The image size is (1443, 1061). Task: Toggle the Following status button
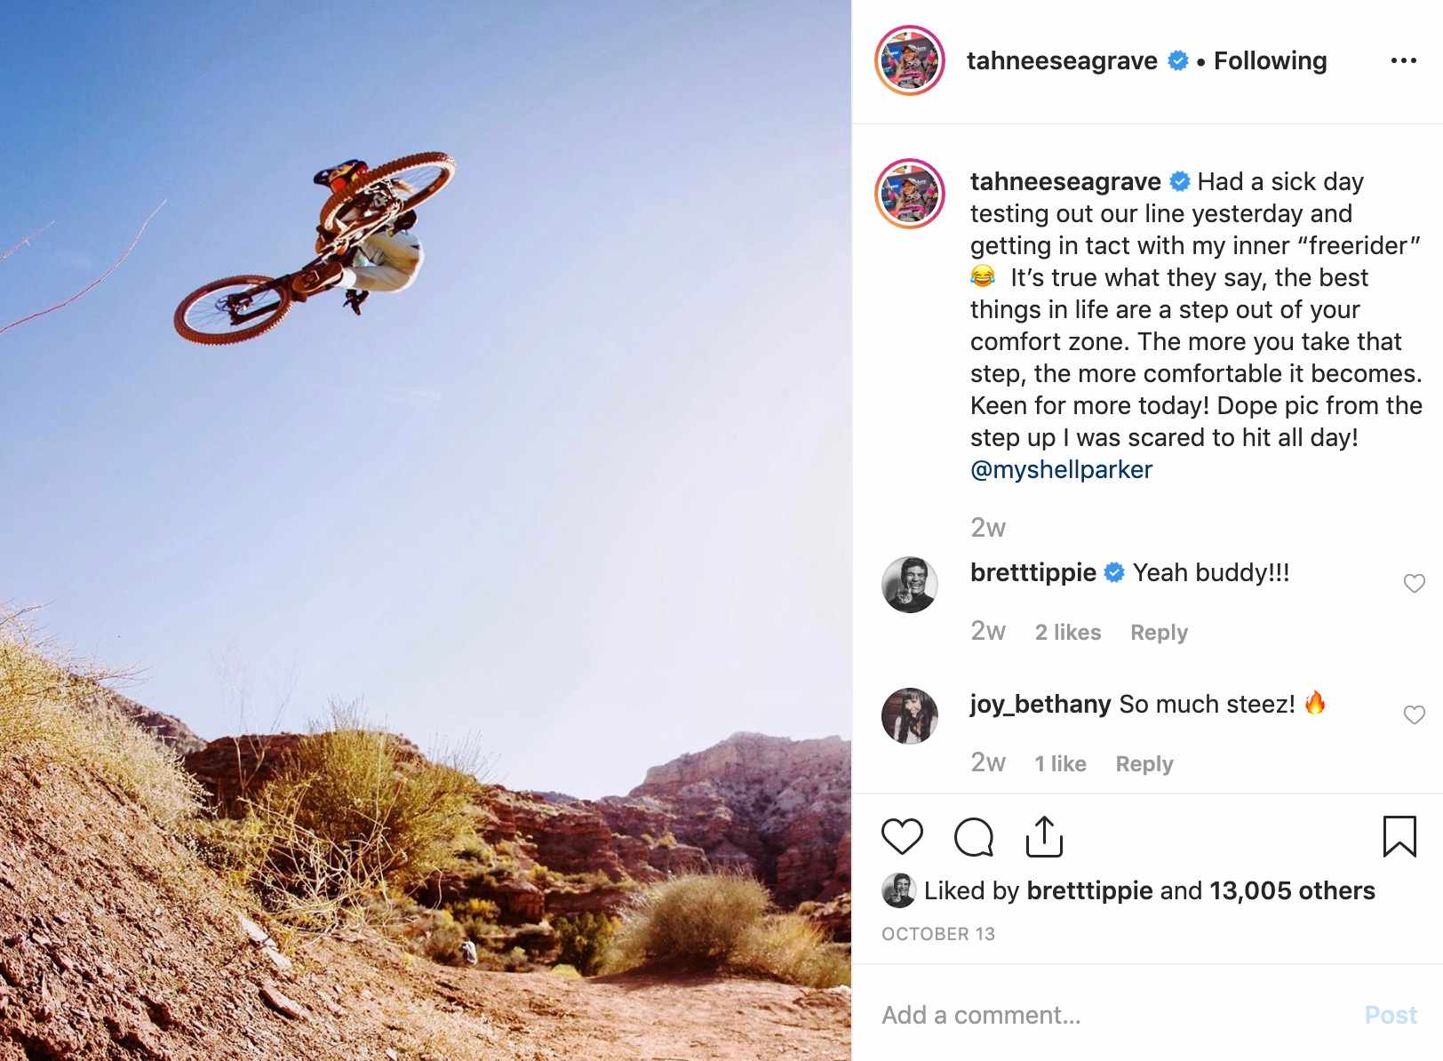coord(1270,60)
